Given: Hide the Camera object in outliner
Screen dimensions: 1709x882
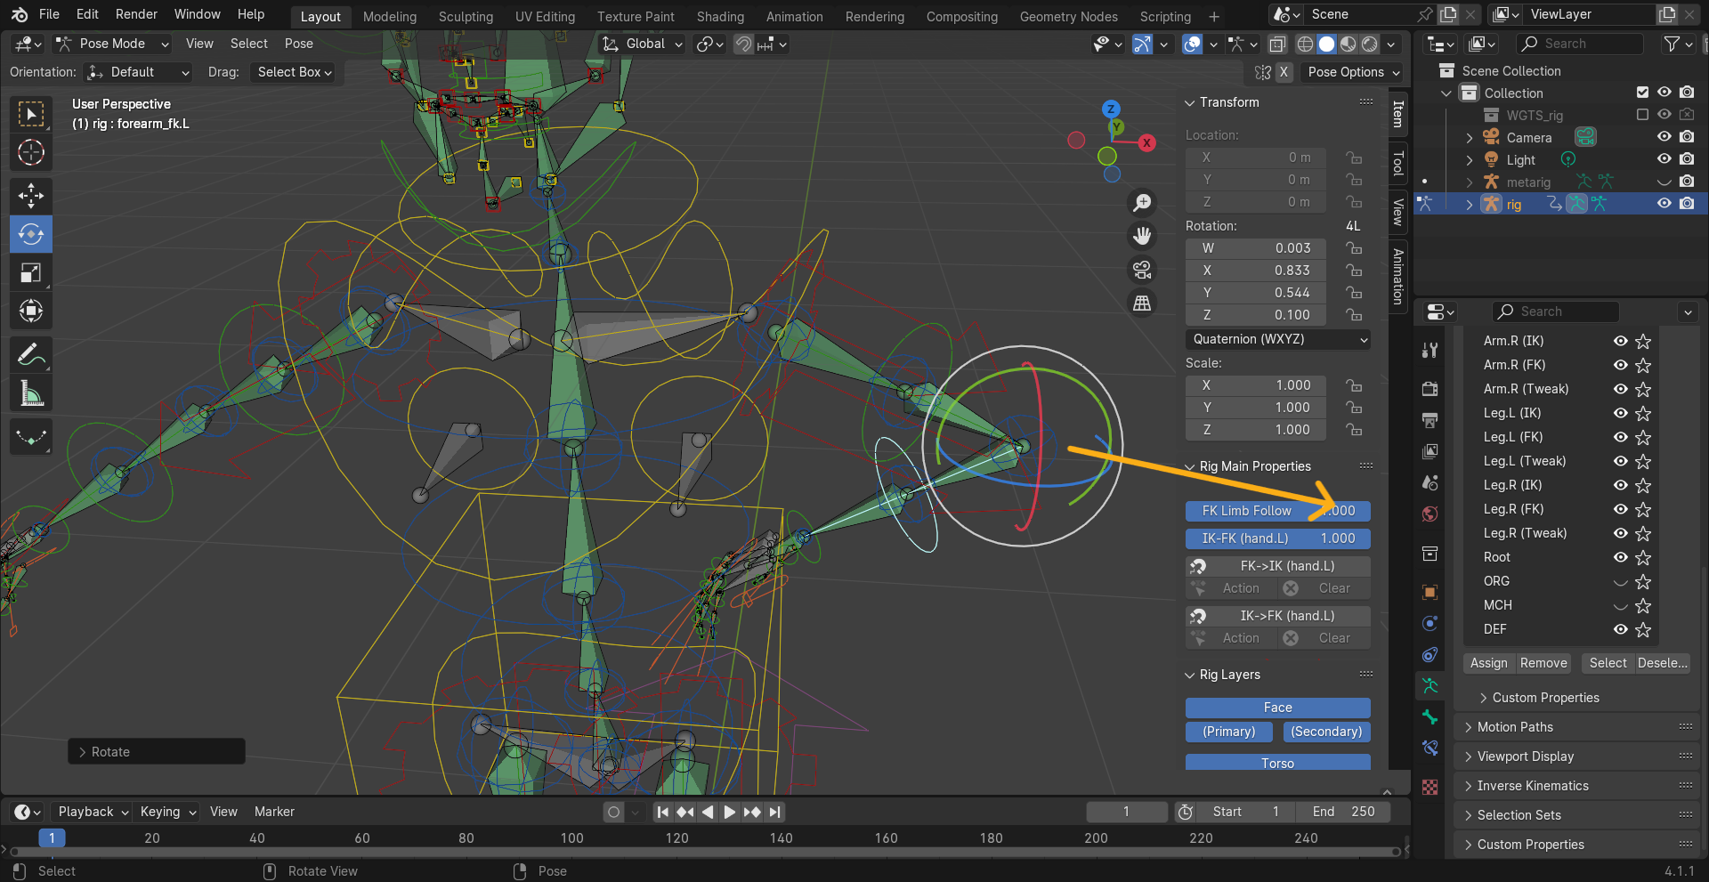Looking at the screenshot, I should coord(1664,137).
